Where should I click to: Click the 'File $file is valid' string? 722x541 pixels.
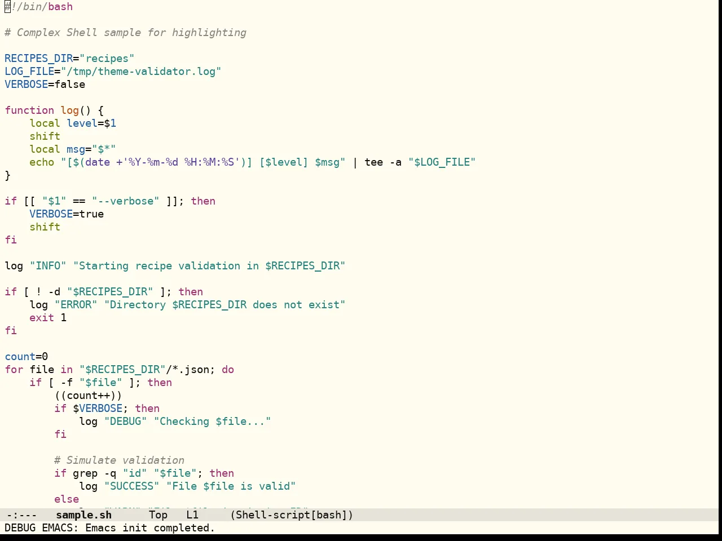coord(231,486)
